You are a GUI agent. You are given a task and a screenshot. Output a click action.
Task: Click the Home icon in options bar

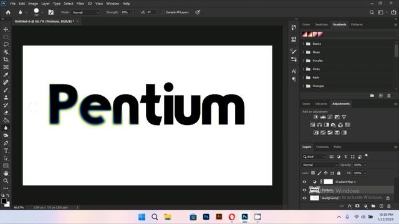coord(8,12)
